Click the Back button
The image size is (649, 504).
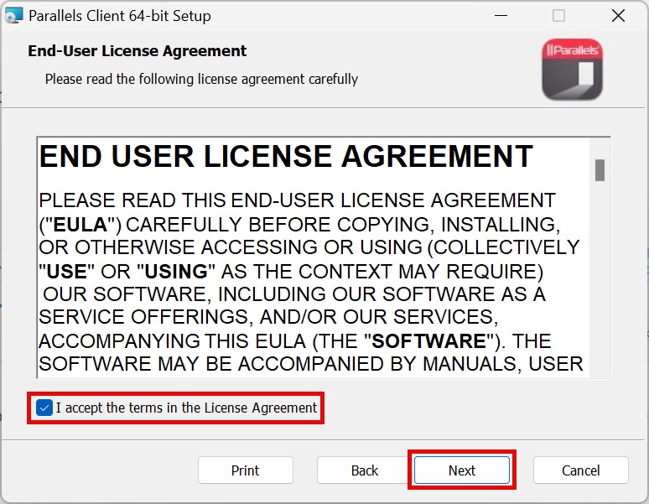tap(364, 470)
